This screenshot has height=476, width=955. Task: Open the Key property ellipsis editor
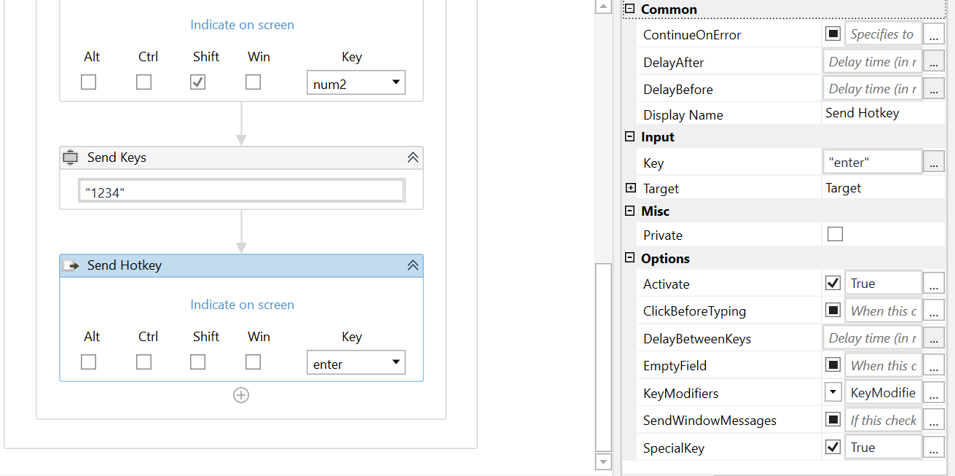[933, 161]
